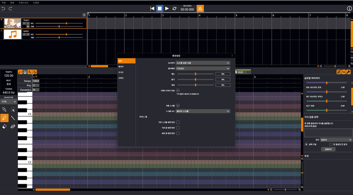The height and width of the screenshot is (195, 353).
Task: Zoom in the piano roll horizontally
Action: [x=300, y=190]
